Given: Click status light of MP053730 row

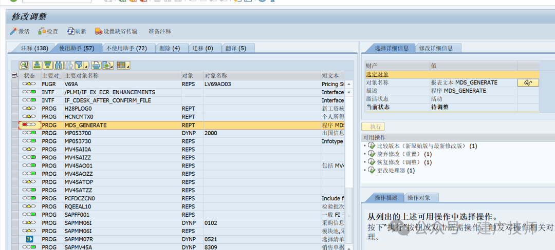Looking at the screenshot, I should point(29,141).
